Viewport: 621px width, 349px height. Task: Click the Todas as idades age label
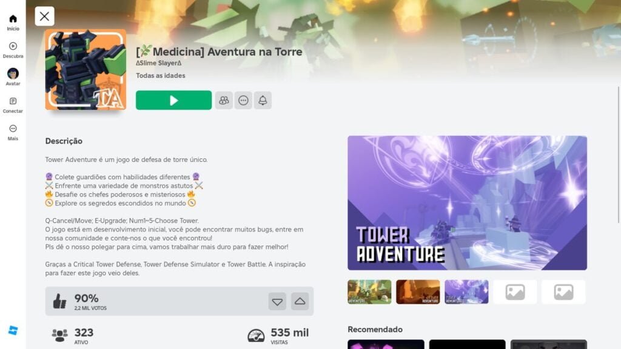click(160, 76)
